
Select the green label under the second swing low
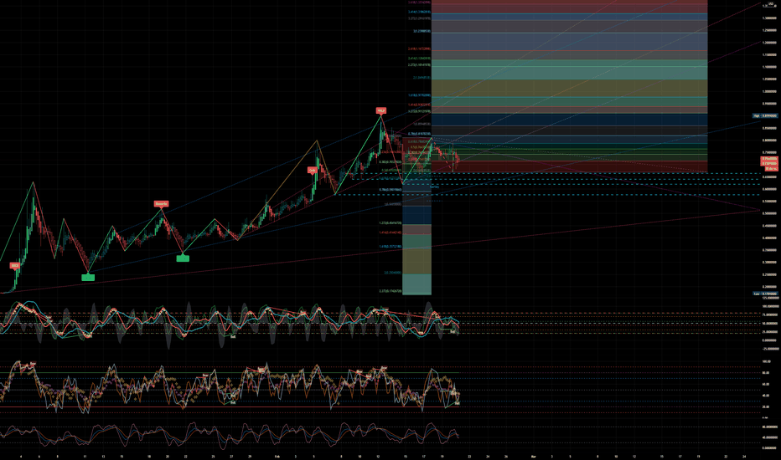click(x=183, y=258)
